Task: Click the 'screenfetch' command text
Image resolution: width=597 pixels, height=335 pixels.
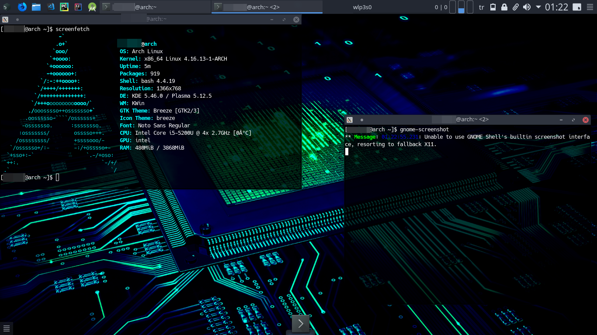Action: (73, 29)
